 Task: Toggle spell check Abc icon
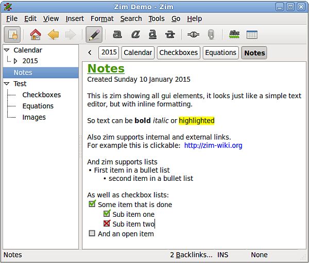click(234, 34)
